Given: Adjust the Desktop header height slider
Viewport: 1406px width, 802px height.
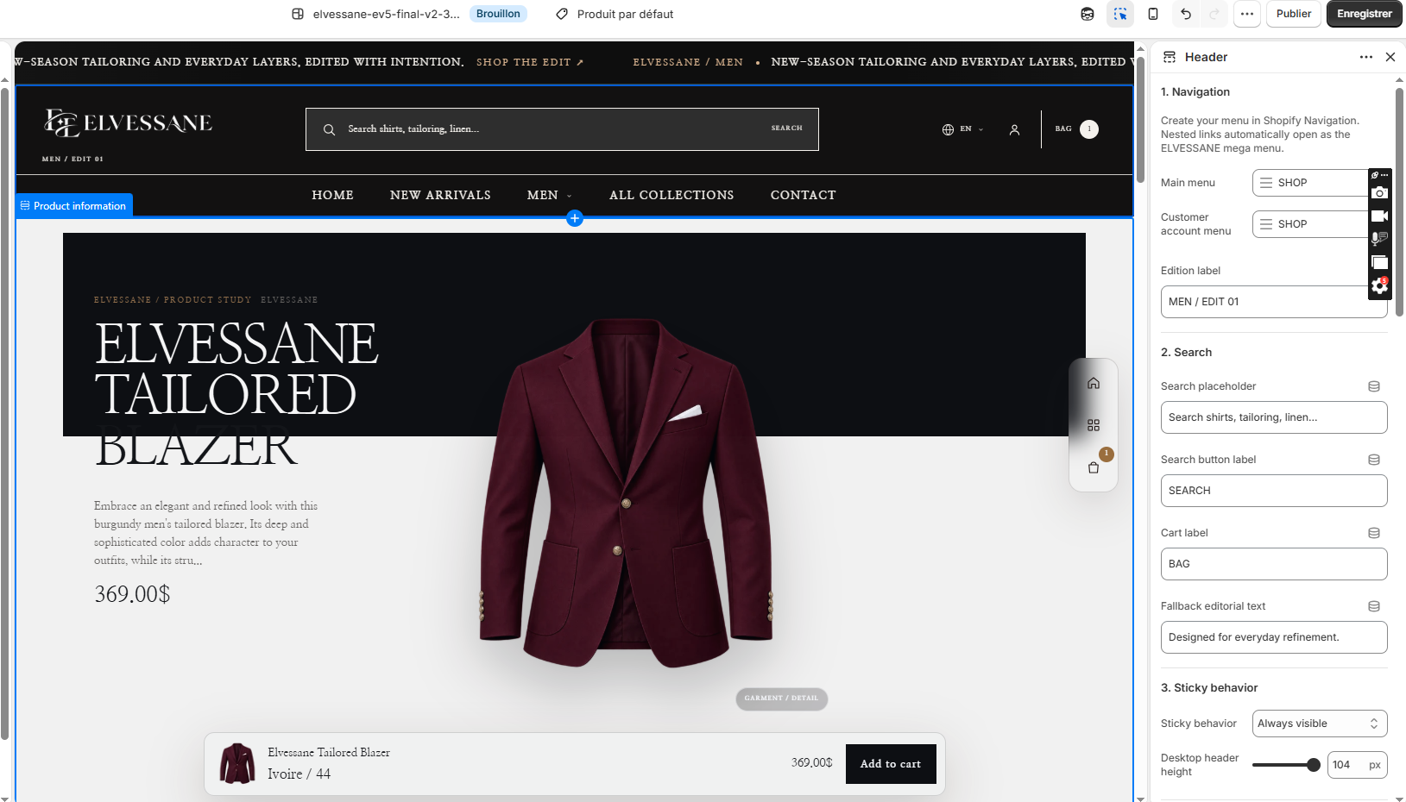Looking at the screenshot, I should [x=1286, y=765].
